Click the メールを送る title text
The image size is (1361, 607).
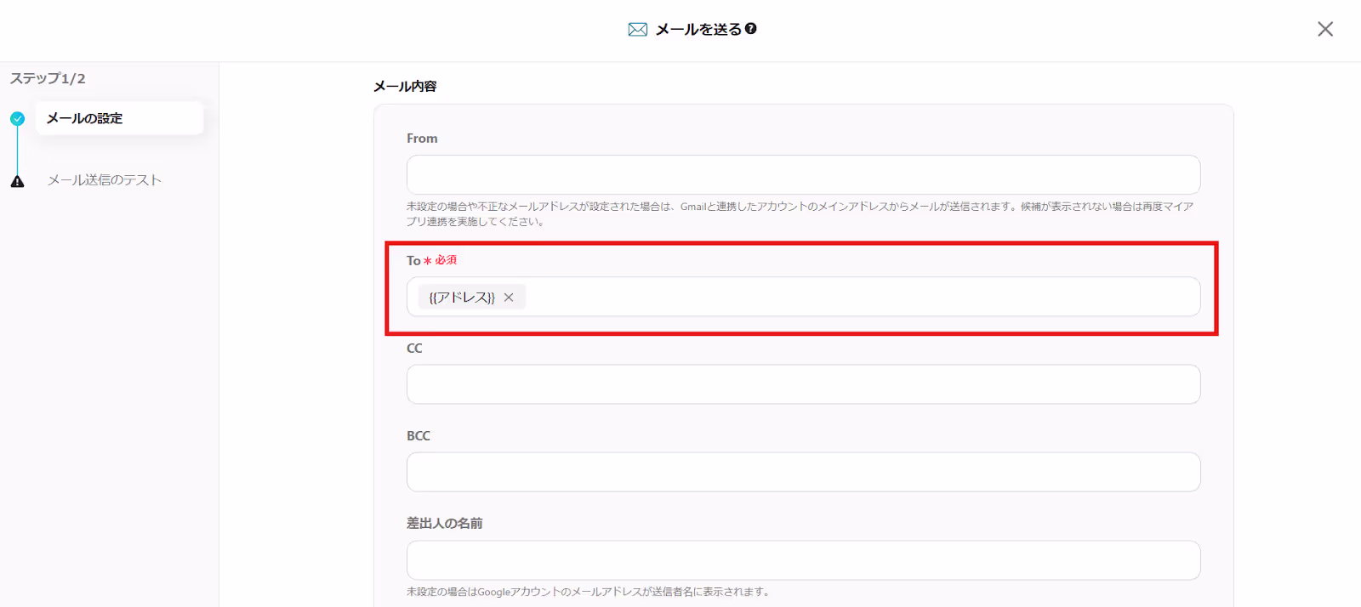click(698, 29)
